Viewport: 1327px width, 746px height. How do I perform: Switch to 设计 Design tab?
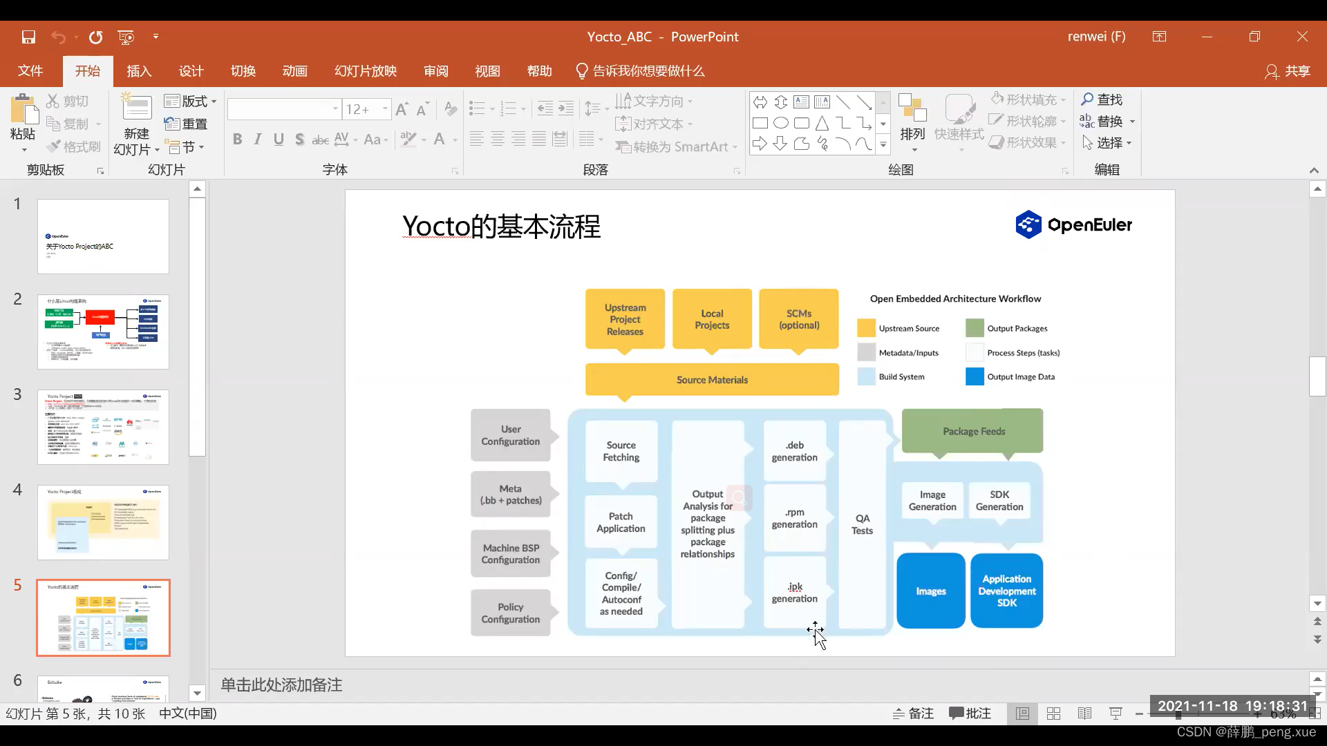pos(191,71)
